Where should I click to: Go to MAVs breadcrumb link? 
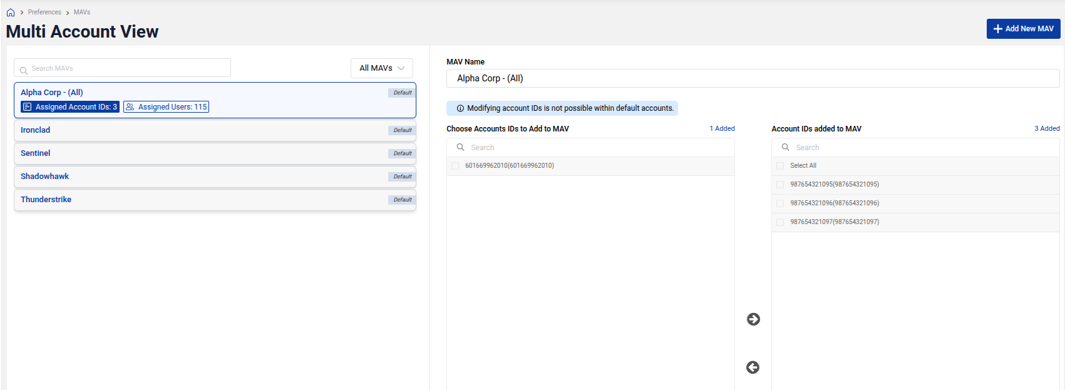click(82, 13)
